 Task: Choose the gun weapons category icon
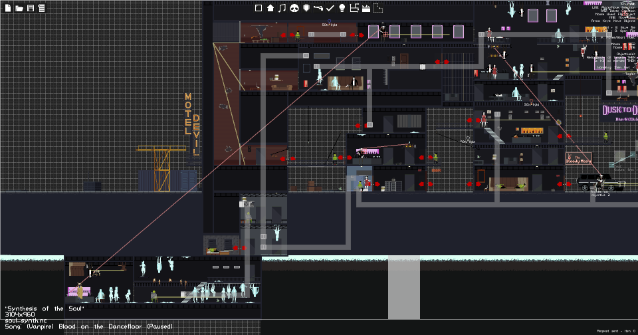tap(318, 8)
